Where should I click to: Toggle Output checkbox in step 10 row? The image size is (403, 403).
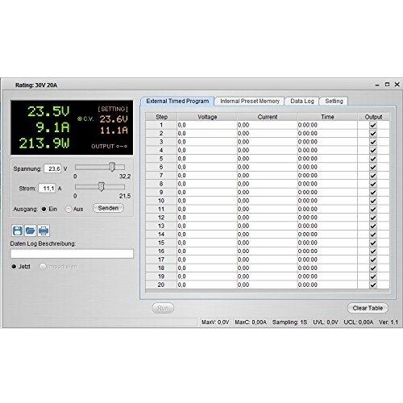click(x=373, y=201)
